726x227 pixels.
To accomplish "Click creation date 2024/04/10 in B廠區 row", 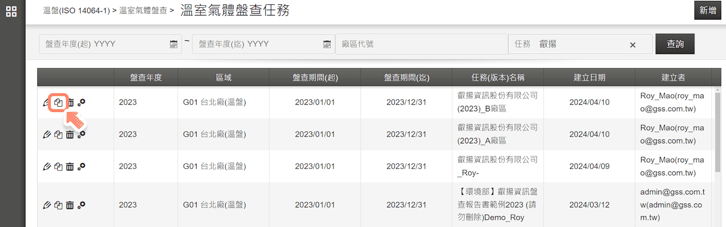I will 589,102.
